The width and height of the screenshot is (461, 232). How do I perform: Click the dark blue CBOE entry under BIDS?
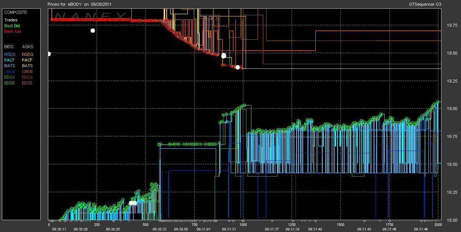[10, 71]
